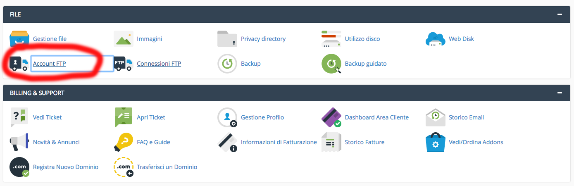Click the Utilizzo disco disk usage icon
This screenshot has width=574, height=186.
click(331, 39)
